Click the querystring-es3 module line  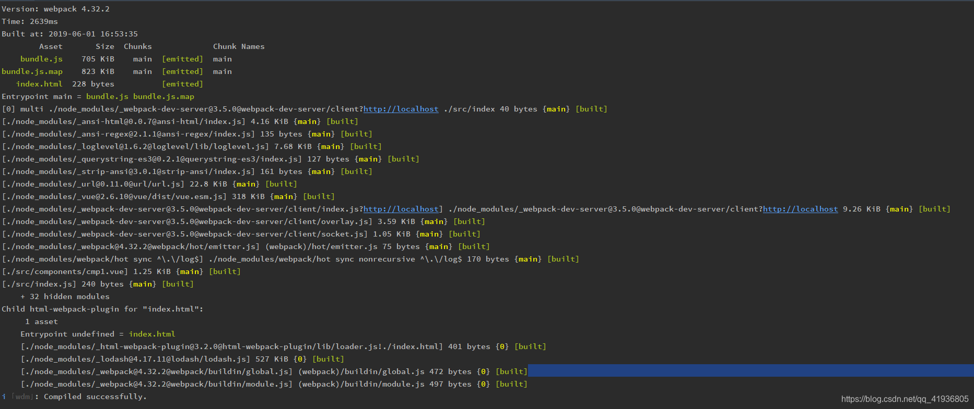[210, 159]
